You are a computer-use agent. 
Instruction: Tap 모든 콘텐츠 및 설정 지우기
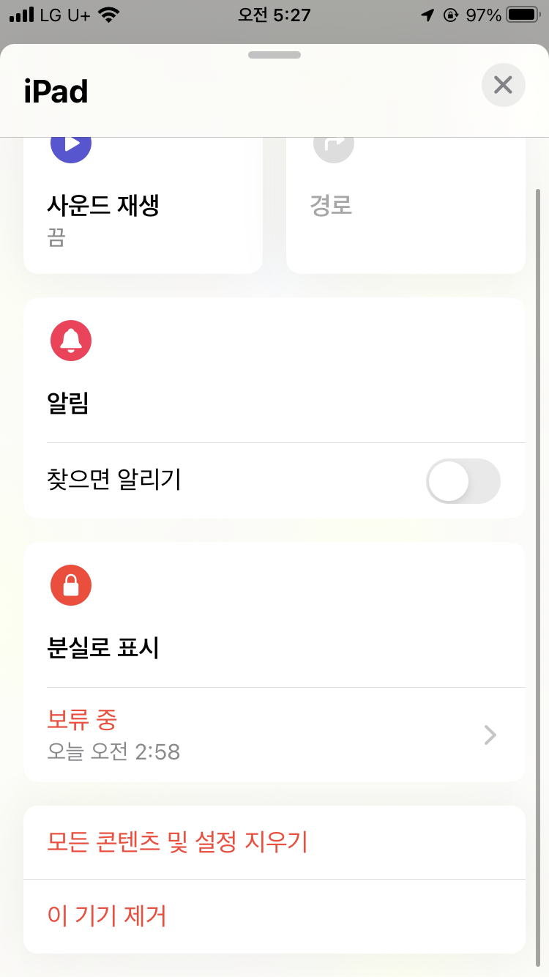click(177, 842)
